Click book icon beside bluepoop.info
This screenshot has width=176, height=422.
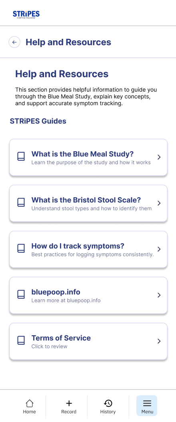point(21,295)
